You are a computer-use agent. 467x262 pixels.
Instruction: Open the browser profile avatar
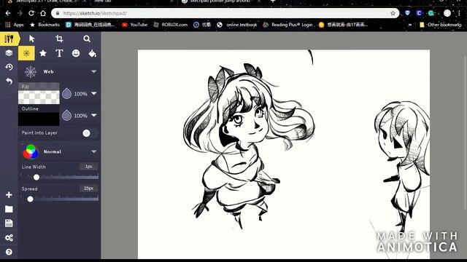coord(447,13)
